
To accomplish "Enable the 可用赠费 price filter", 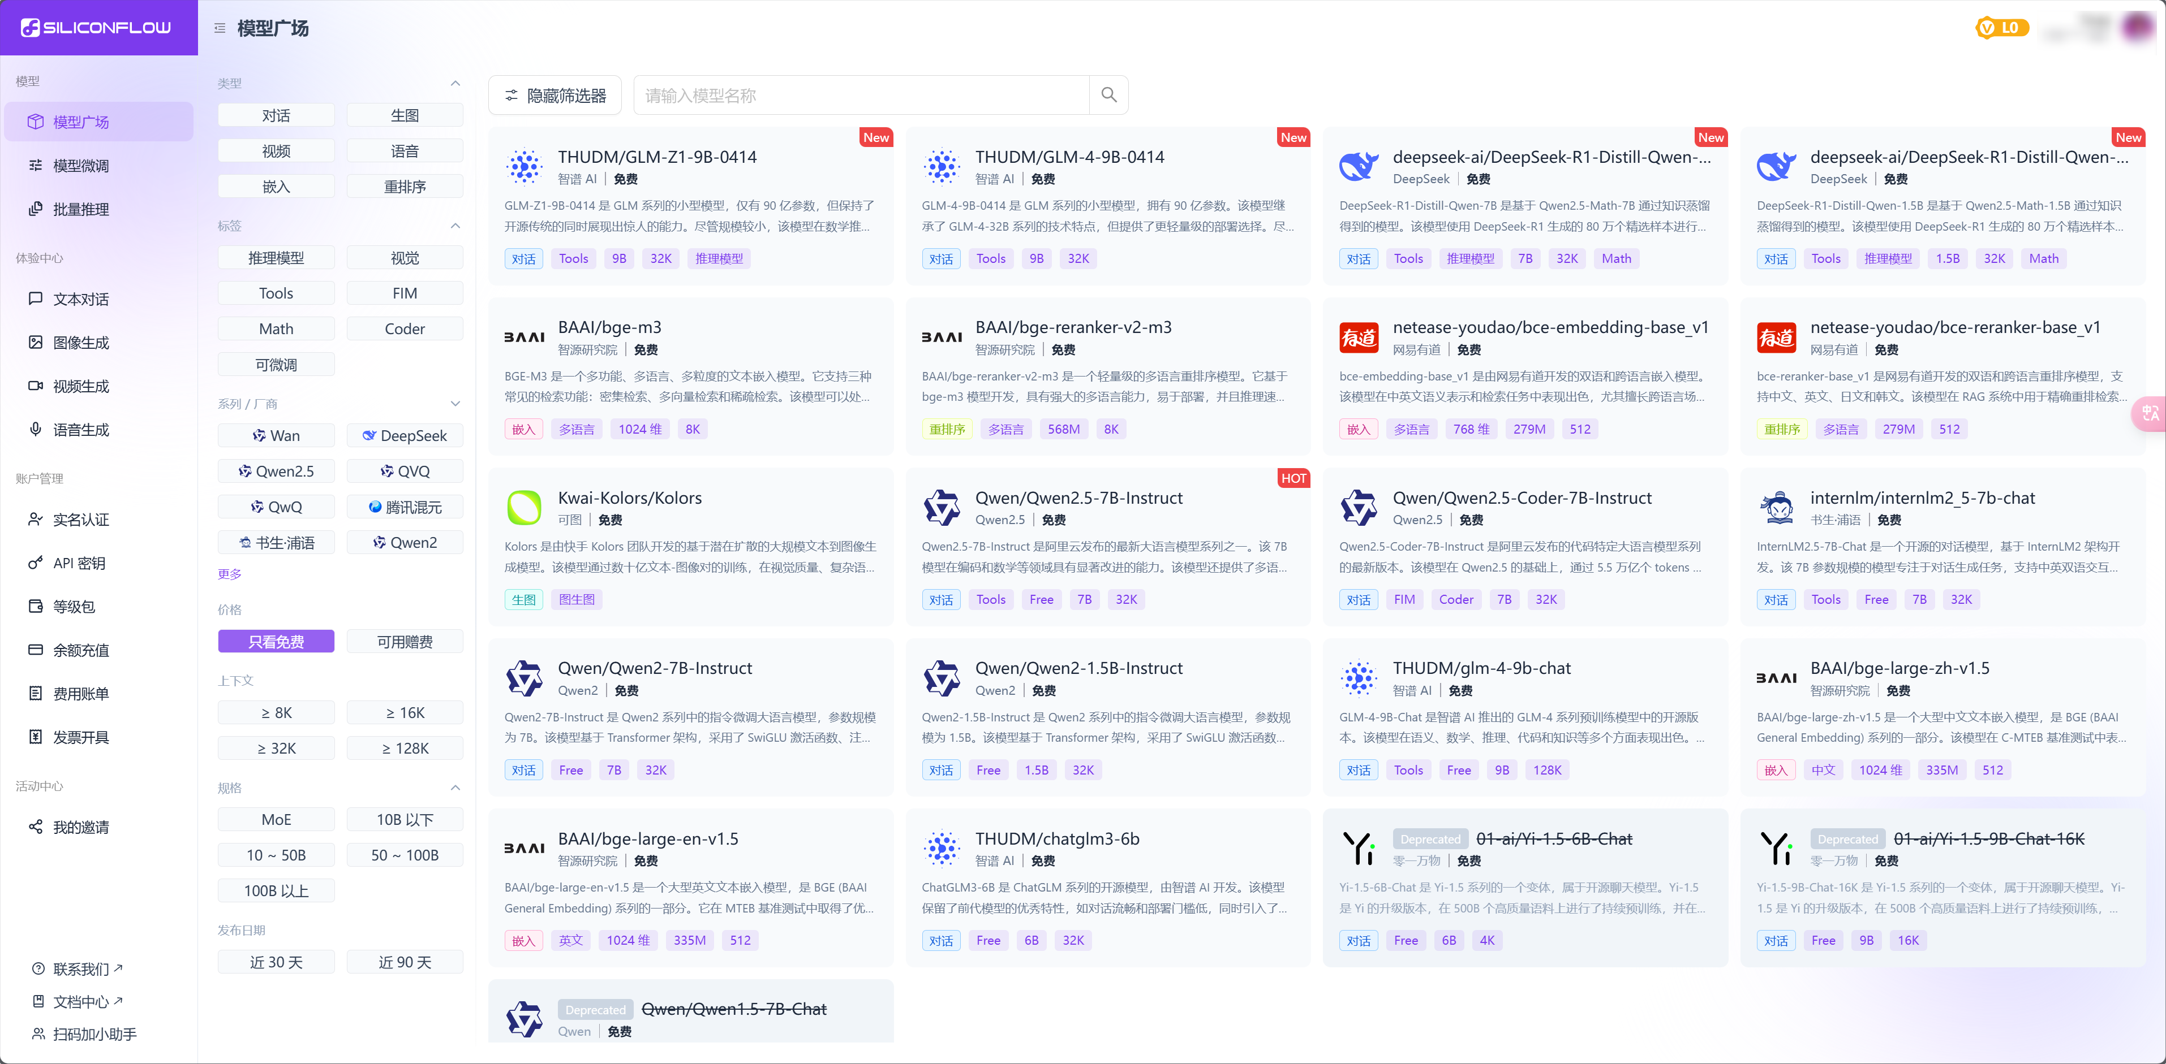I will tap(405, 641).
